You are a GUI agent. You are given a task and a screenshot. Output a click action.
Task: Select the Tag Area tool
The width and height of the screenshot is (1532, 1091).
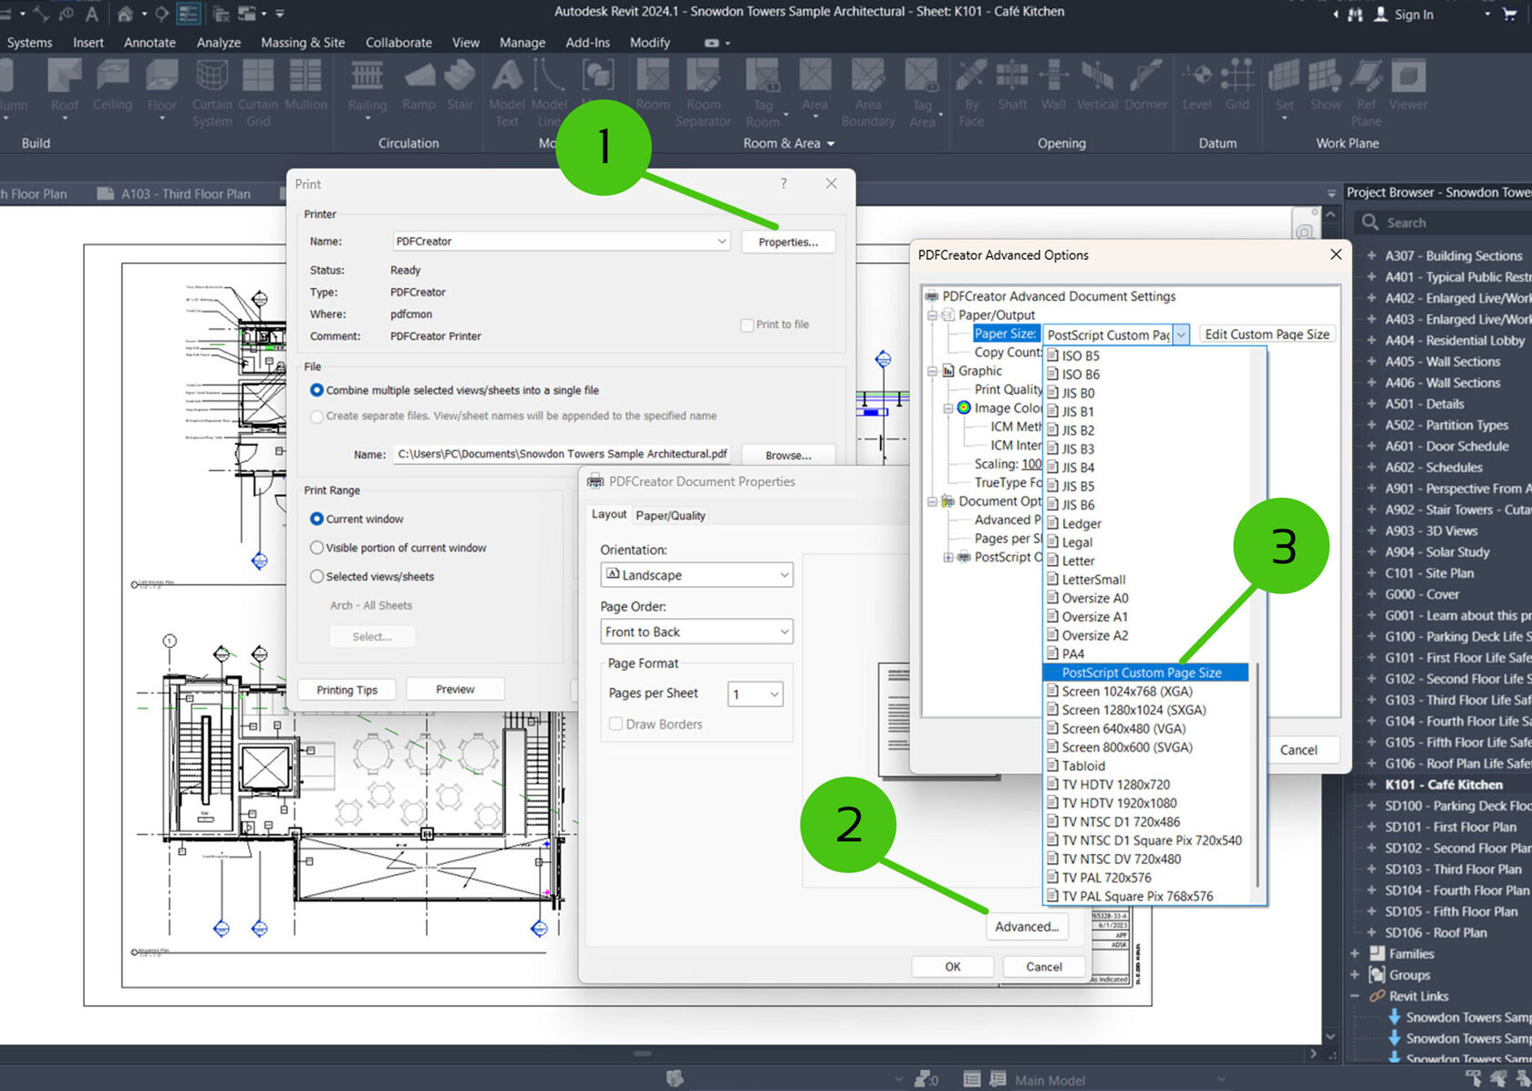922,92
